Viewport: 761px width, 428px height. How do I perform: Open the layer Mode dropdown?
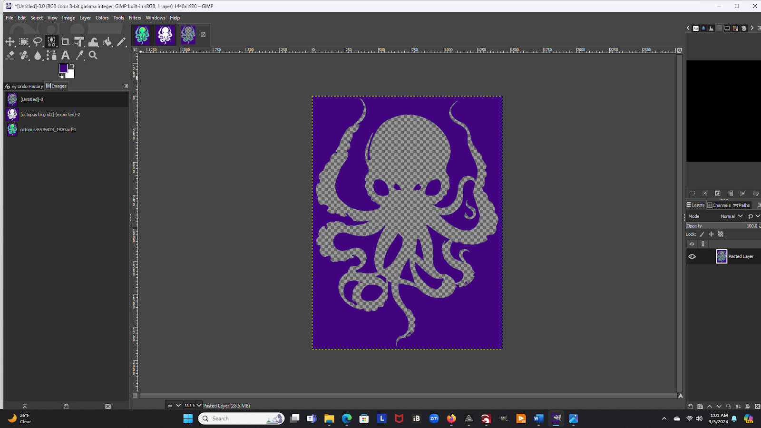tap(731, 216)
